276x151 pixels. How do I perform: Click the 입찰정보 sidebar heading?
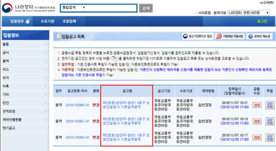[x=25, y=35]
